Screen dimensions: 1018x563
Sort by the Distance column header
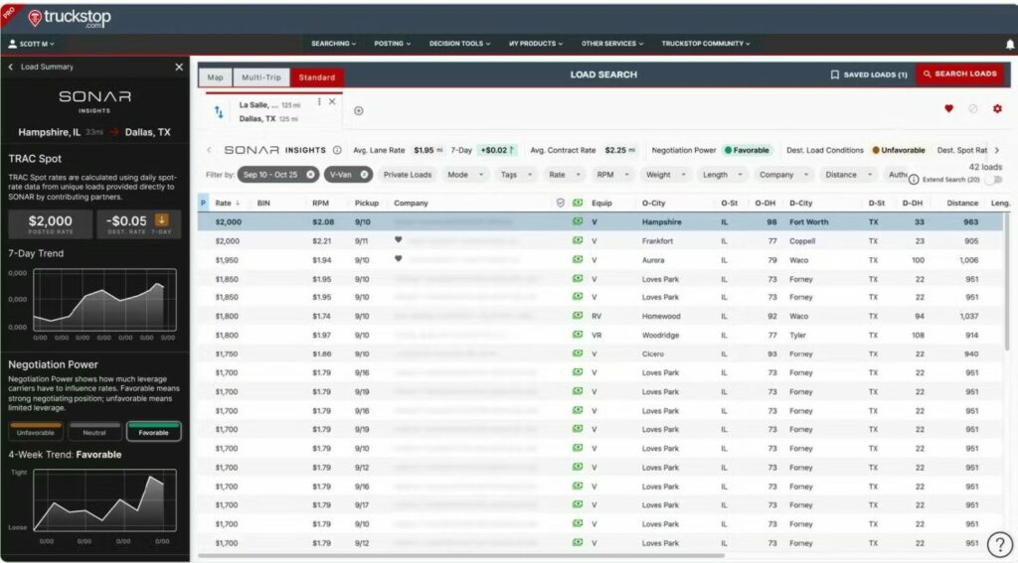(x=962, y=203)
